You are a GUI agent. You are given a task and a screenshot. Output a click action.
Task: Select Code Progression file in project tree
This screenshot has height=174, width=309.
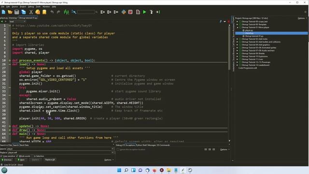248,68
